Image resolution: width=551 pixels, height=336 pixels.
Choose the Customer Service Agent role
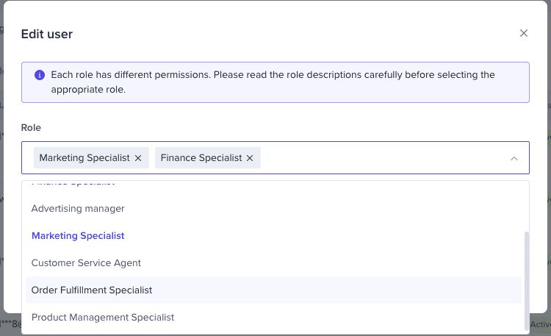[x=86, y=263]
